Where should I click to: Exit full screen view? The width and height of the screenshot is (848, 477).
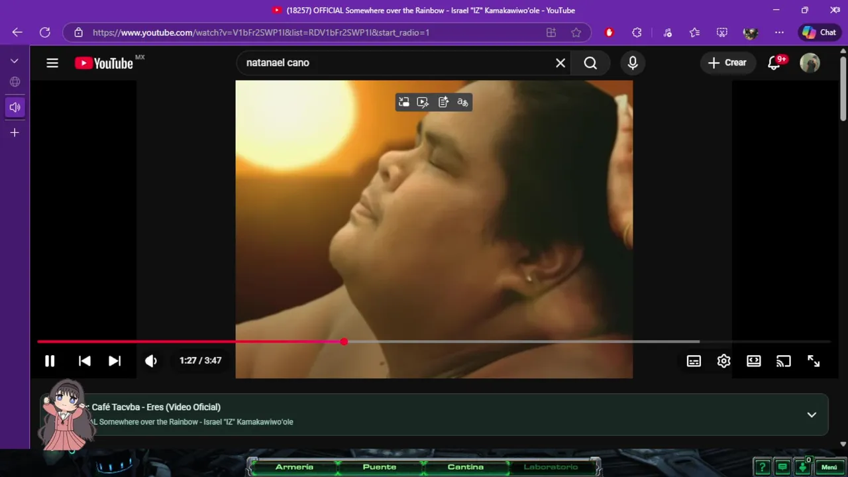(814, 361)
